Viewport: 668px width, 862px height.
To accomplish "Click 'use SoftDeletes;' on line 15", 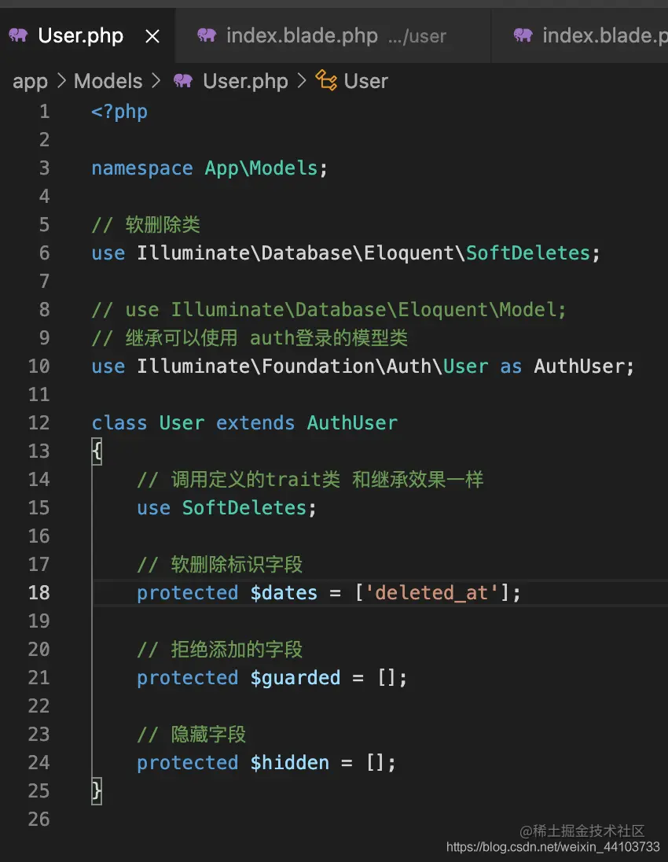I will tap(227, 508).
